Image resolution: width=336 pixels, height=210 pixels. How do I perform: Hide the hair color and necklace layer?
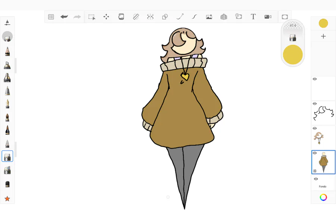coord(315,128)
